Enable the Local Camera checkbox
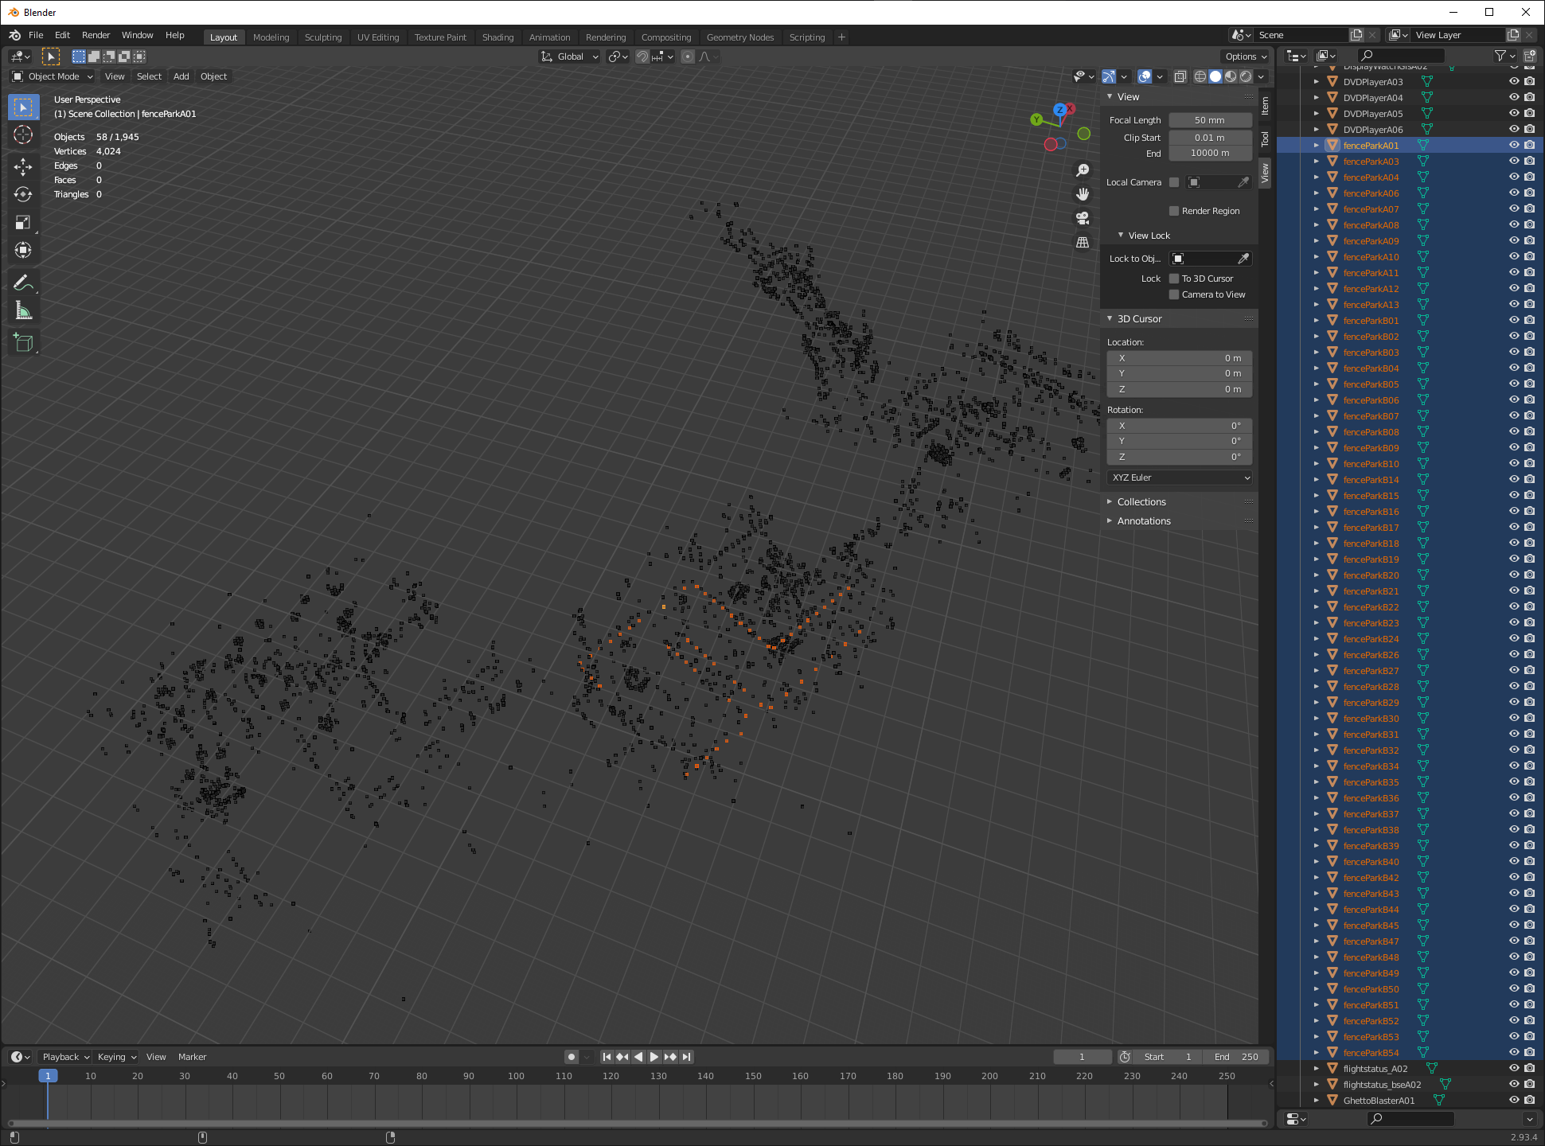1545x1146 pixels. pyautogui.click(x=1174, y=182)
